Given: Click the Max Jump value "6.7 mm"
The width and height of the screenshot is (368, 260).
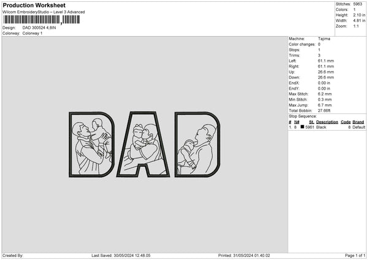Looking at the screenshot, I should click(325, 105).
